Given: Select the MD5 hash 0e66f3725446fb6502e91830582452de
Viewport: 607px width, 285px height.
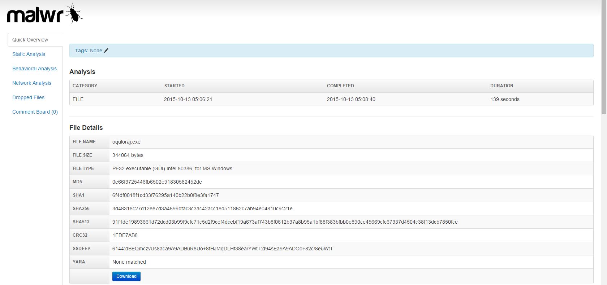Looking at the screenshot, I should [157, 182].
